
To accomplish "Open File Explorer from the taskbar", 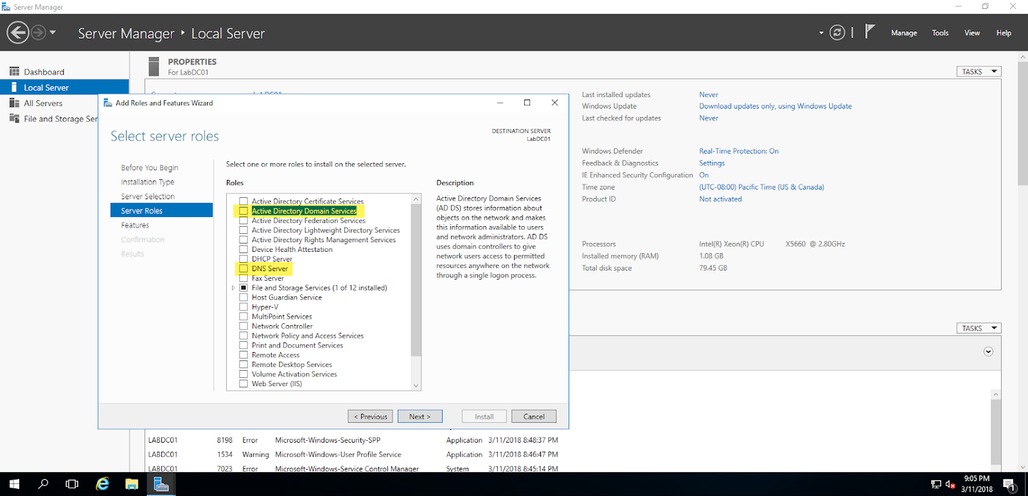I will click(132, 484).
